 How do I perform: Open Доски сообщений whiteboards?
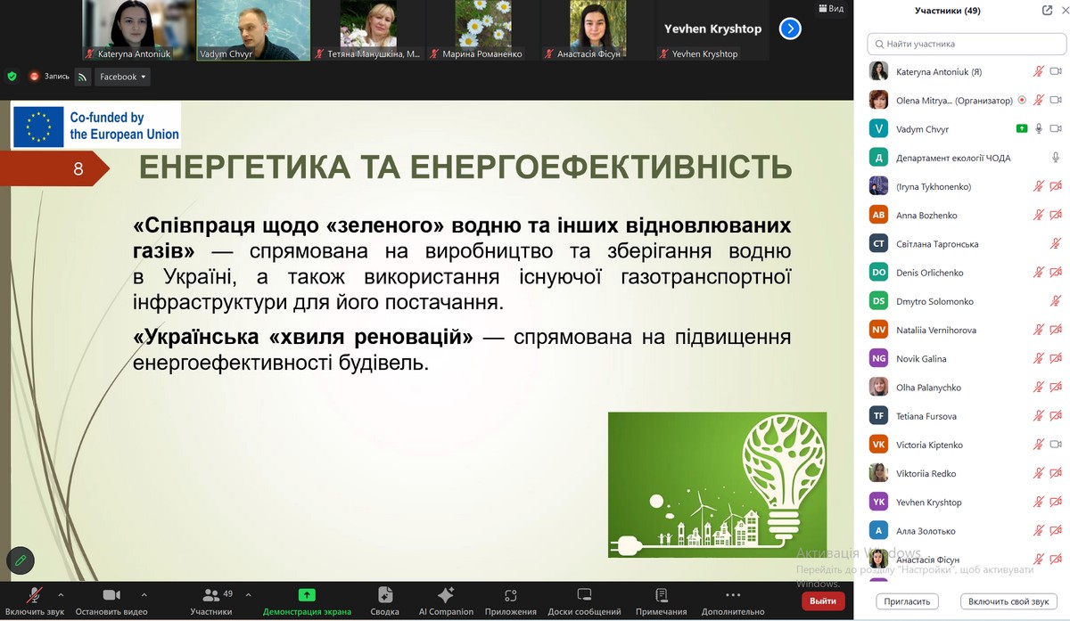[x=584, y=595]
